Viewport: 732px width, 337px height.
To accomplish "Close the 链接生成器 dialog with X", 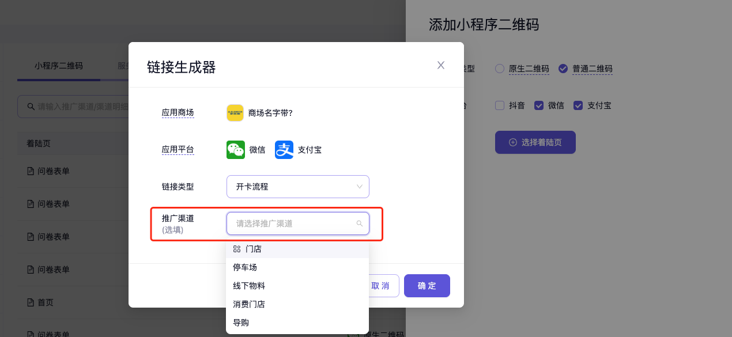I will [x=441, y=65].
